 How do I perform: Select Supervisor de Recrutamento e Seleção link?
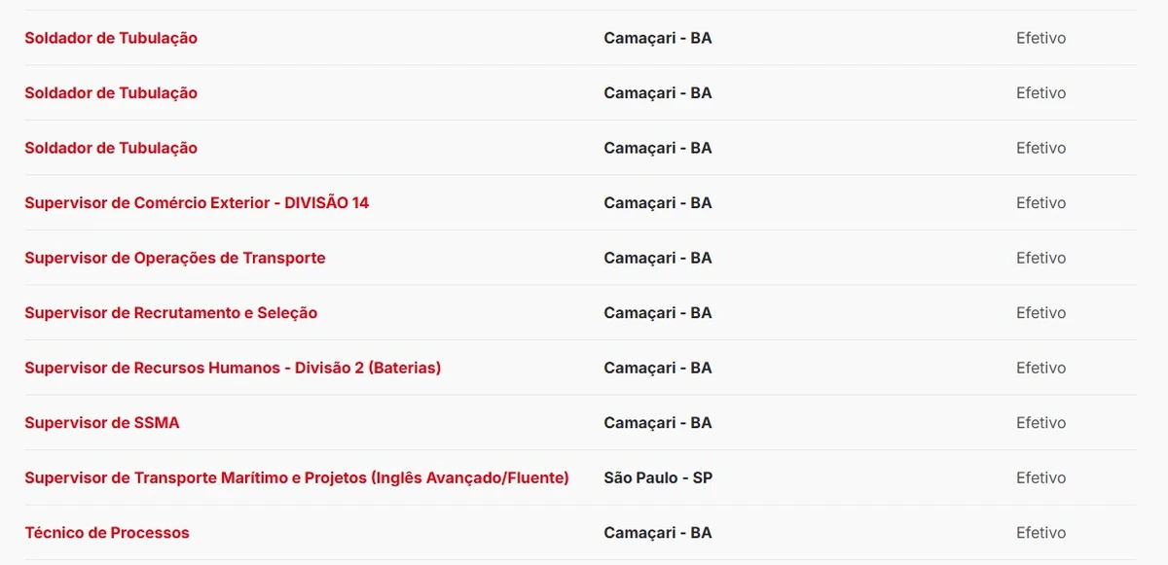click(171, 313)
